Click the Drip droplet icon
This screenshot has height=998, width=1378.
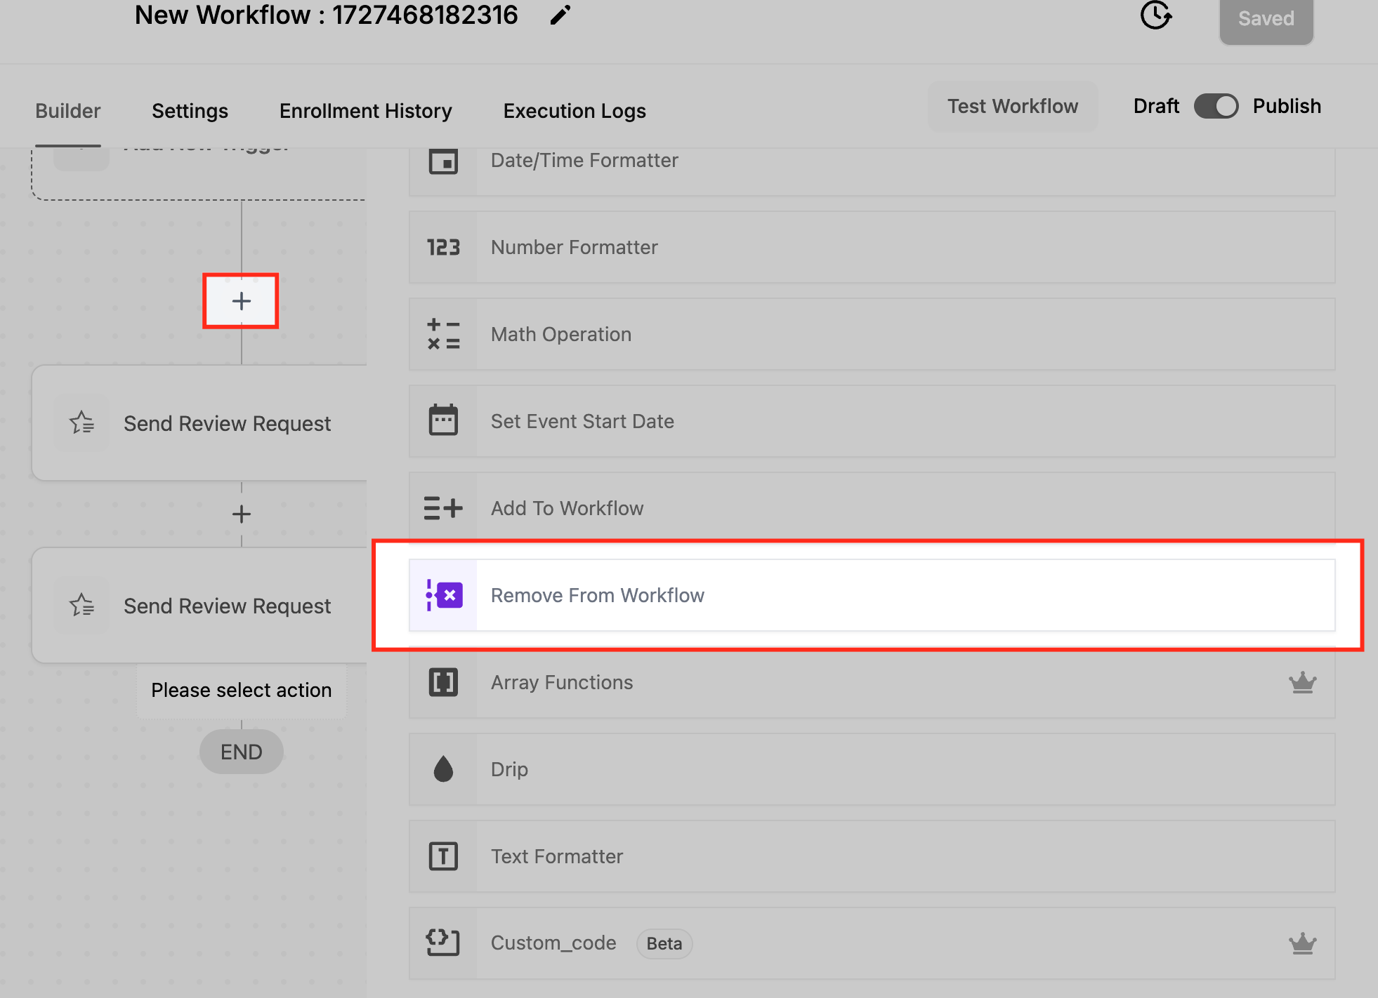pyautogui.click(x=443, y=769)
